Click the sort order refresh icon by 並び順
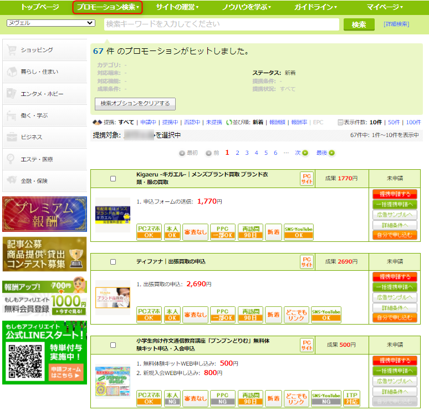This screenshot has width=429, height=410. point(229,123)
